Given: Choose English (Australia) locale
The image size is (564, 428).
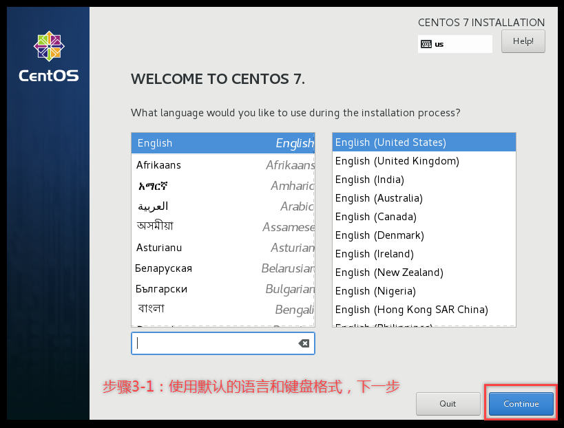Looking at the screenshot, I should click(424, 198).
